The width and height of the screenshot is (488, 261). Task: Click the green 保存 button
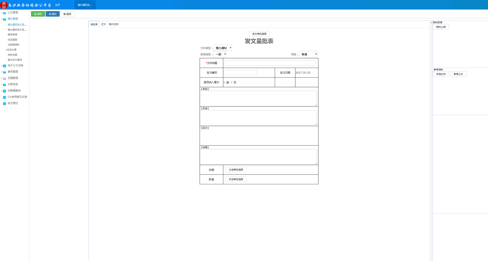coord(38,14)
